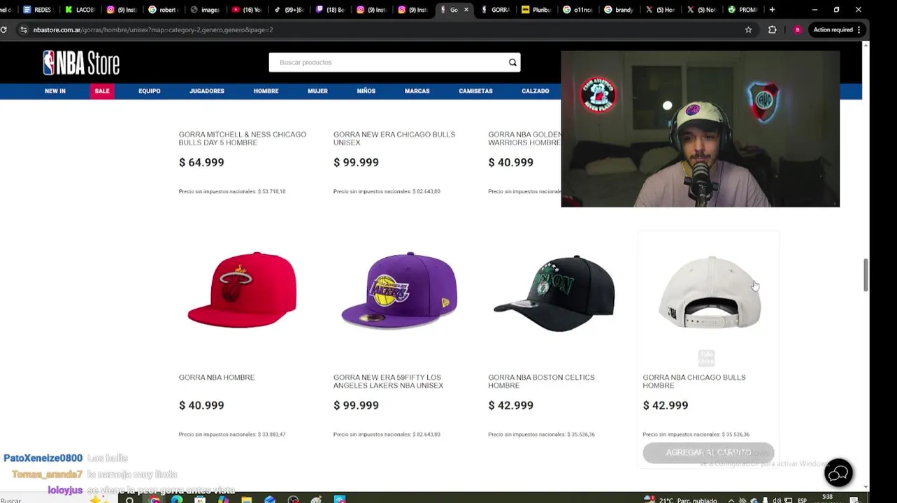Open the MUJER menu
The image size is (897, 503).
tap(317, 91)
